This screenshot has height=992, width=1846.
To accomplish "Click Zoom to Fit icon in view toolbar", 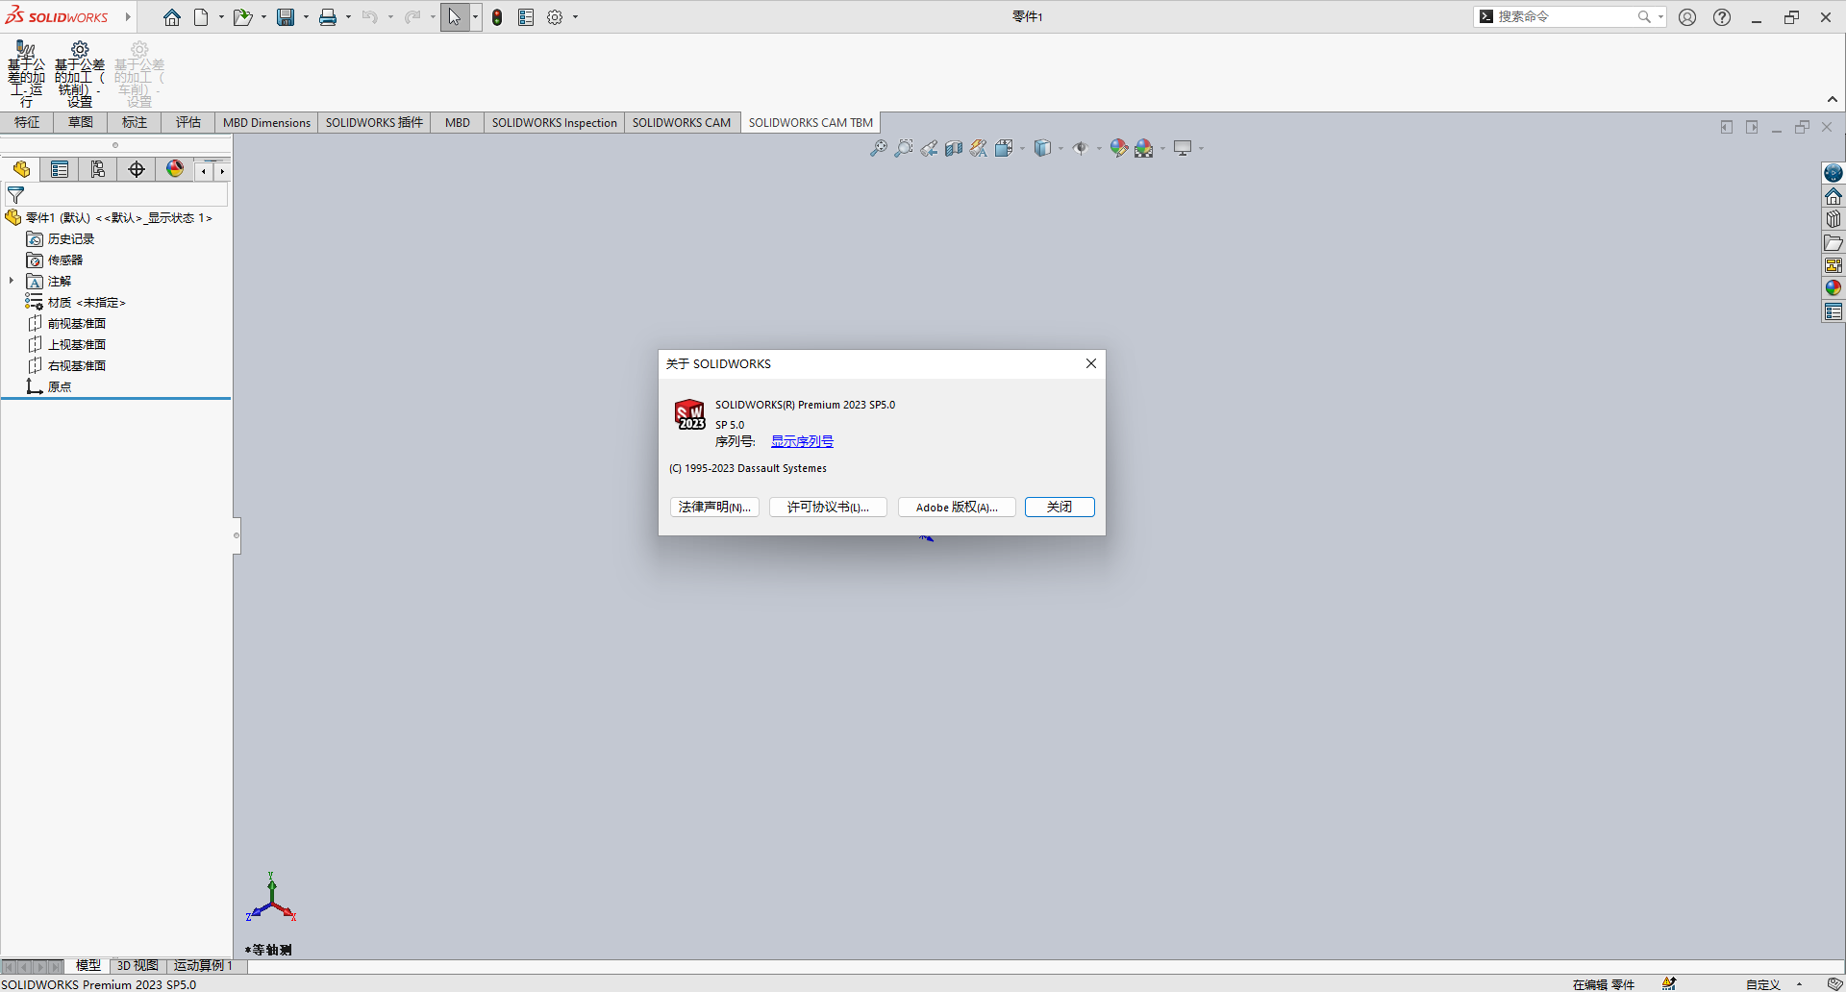I will pos(879,148).
